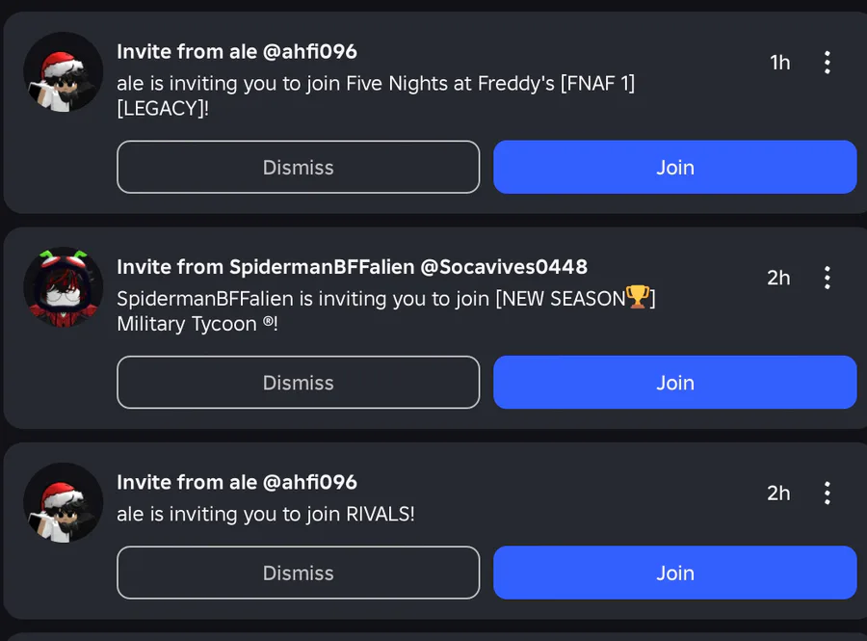Click the trophy emoji in NEW SEASON text
Image resolution: width=867 pixels, height=641 pixels.
pos(638,298)
